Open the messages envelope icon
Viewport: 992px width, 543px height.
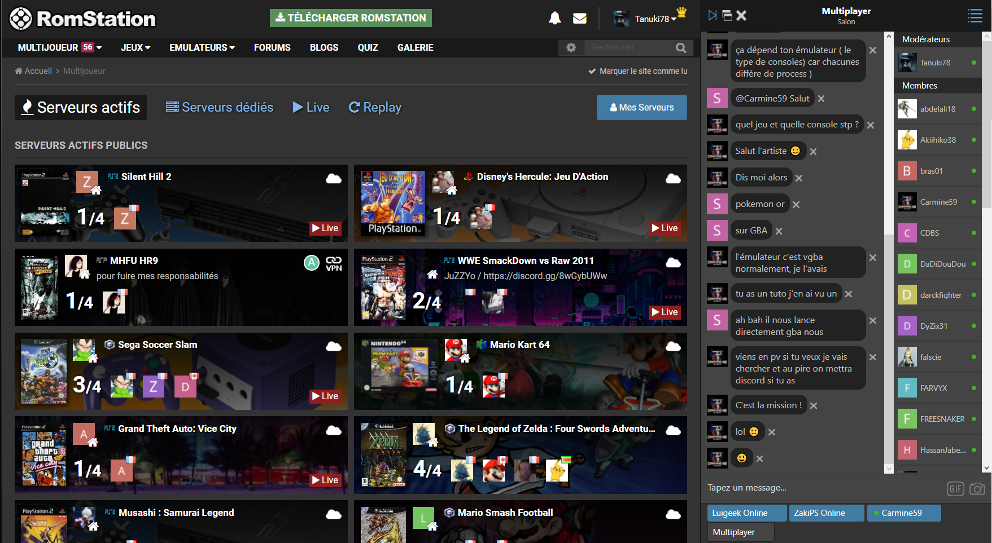pyautogui.click(x=580, y=18)
